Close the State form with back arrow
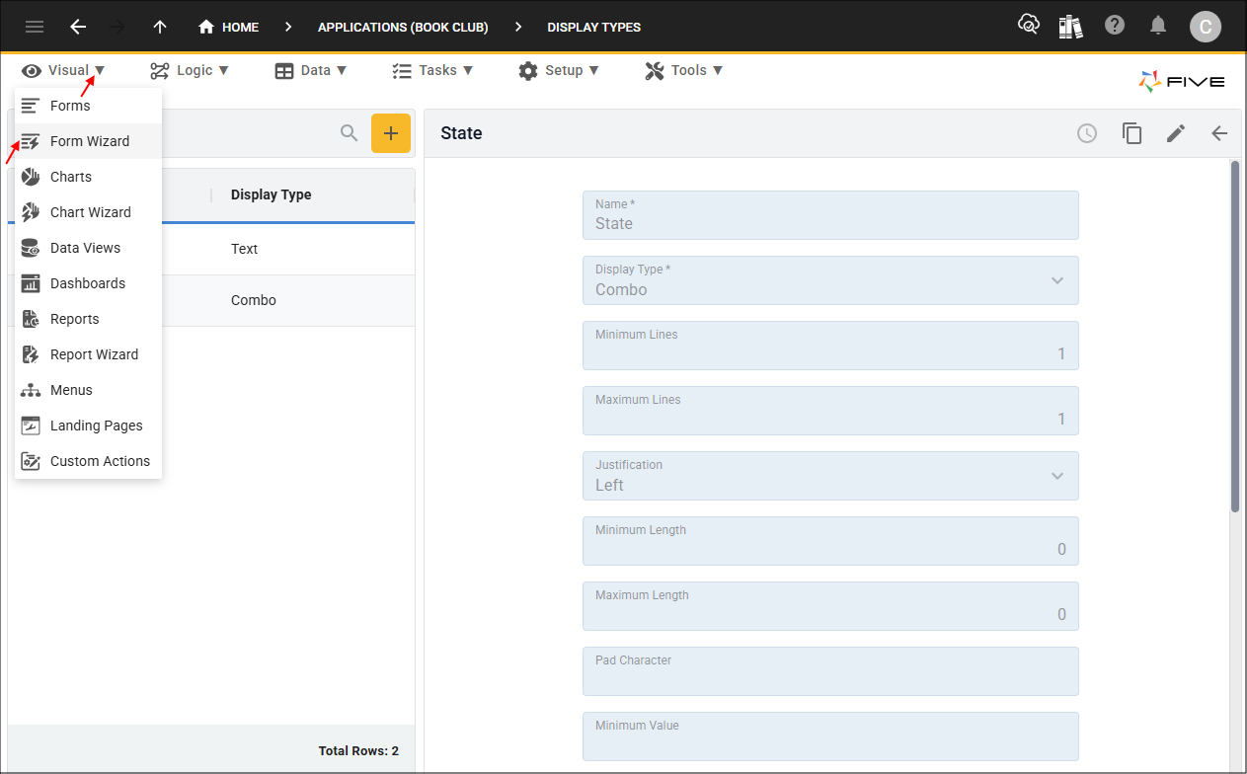 coord(1219,133)
